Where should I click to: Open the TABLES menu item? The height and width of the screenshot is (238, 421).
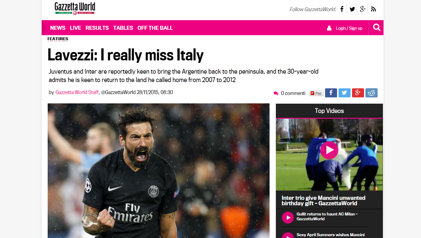tap(123, 28)
